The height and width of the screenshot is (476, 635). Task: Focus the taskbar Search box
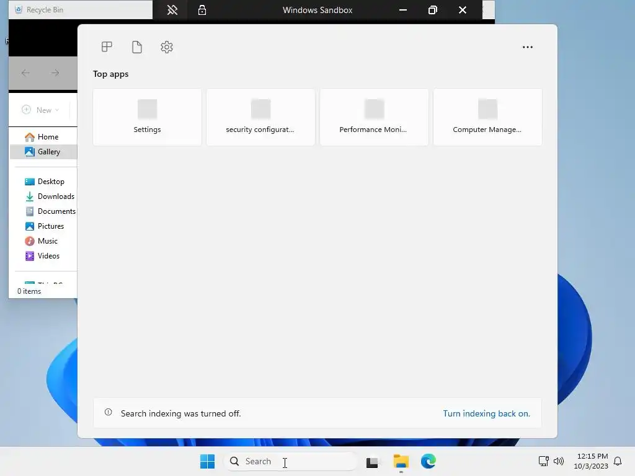pos(291,461)
